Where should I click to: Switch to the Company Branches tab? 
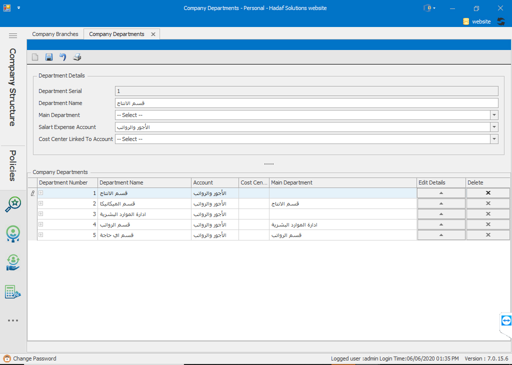point(55,34)
